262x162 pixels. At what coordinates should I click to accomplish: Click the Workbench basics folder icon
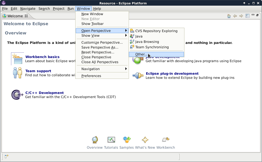(x=17, y=59)
